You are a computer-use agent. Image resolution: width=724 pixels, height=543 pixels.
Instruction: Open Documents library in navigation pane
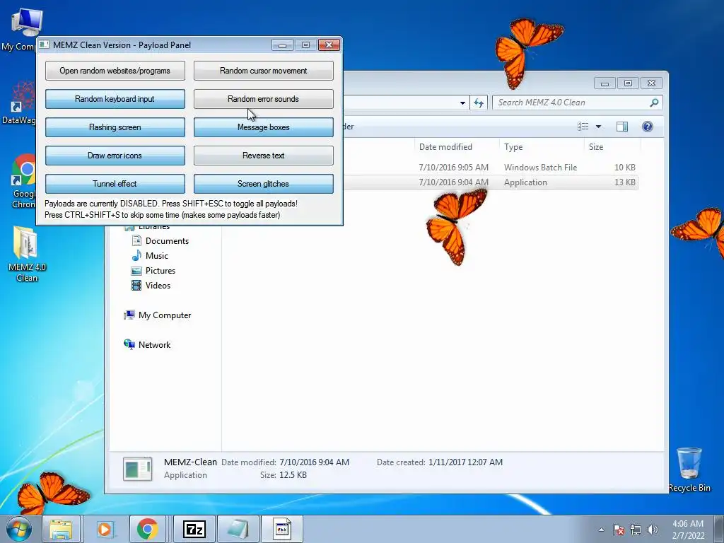(x=160, y=240)
